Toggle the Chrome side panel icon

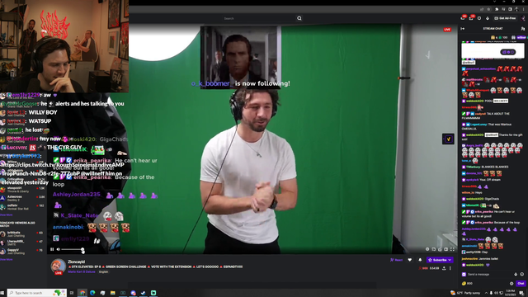510,9
